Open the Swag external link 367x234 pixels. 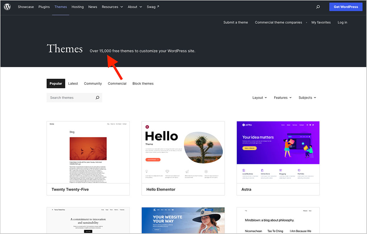tap(153, 7)
